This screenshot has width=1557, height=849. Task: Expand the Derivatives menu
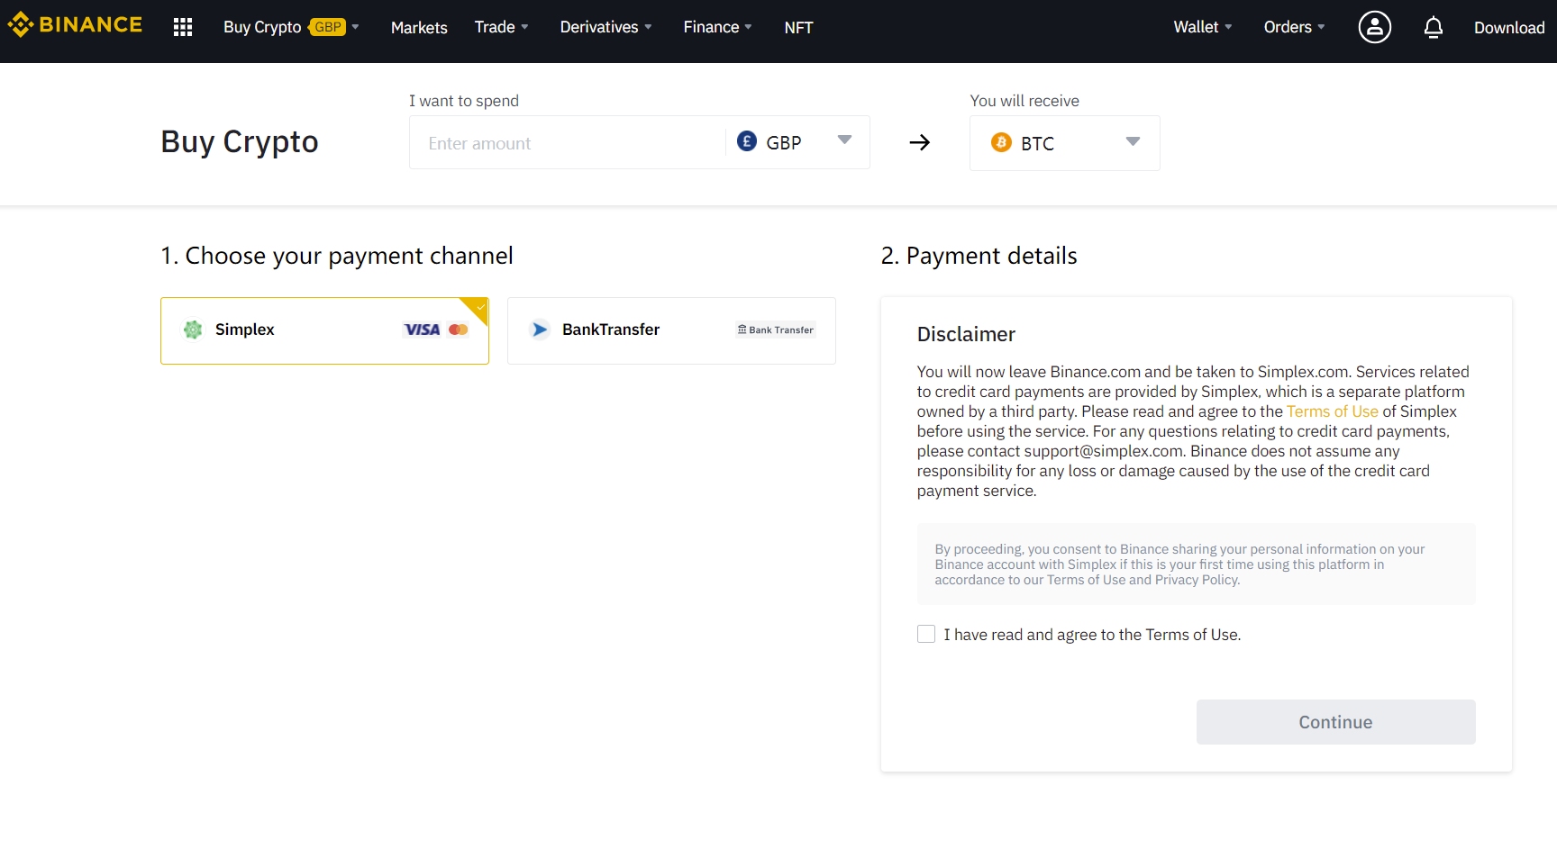605,27
